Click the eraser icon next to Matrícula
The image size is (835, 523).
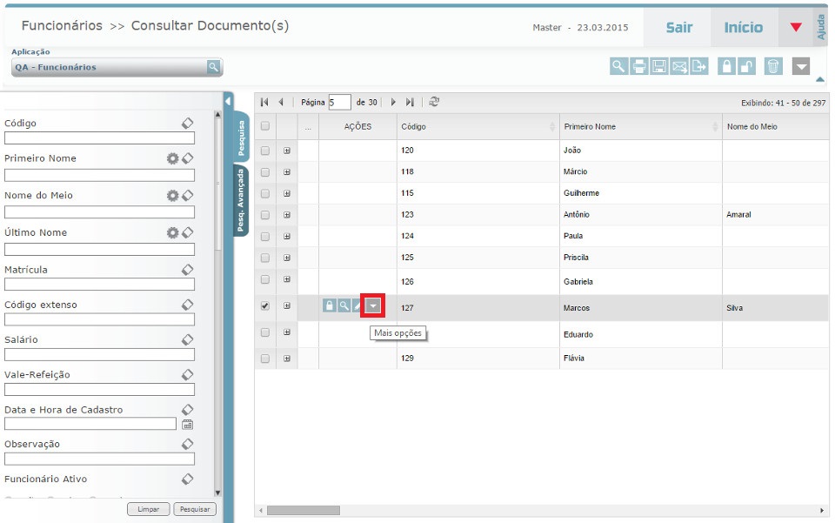[187, 270]
